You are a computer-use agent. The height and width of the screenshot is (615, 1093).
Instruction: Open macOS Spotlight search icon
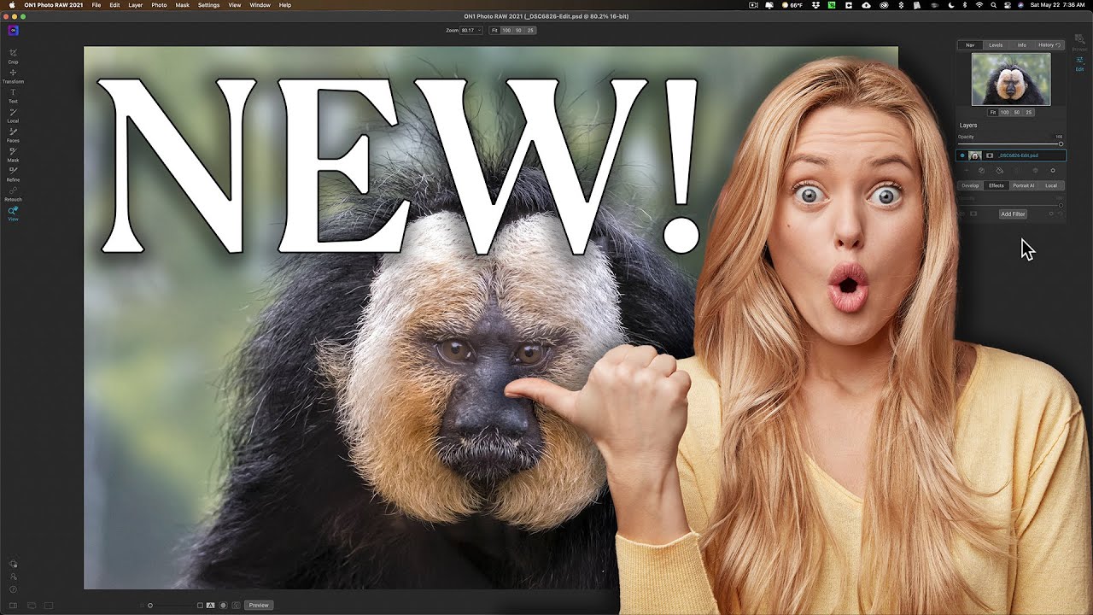[994, 5]
